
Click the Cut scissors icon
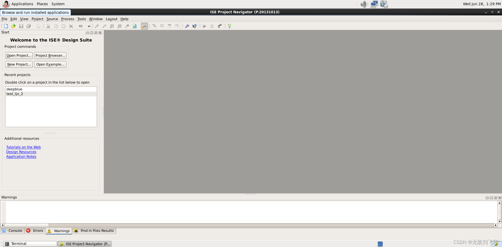point(48,26)
